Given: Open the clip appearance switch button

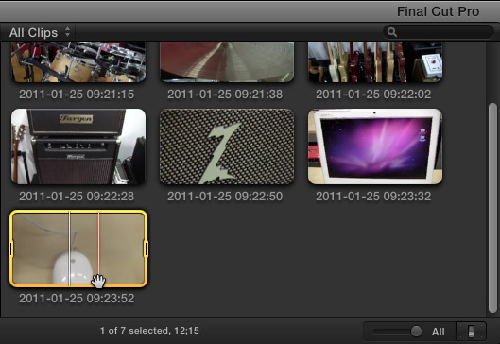Looking at the screenshot, I should pos(472,332).
